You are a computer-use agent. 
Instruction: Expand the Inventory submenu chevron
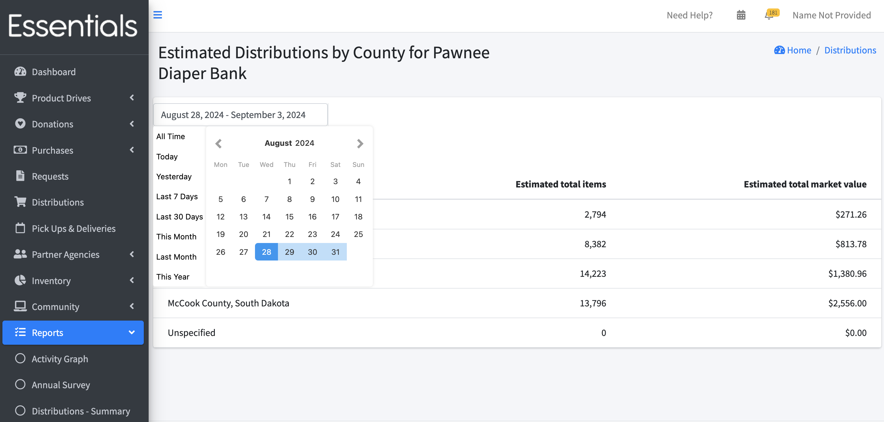coord(132,280)
